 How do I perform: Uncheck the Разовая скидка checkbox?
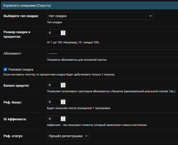click(x=5, y=69)
